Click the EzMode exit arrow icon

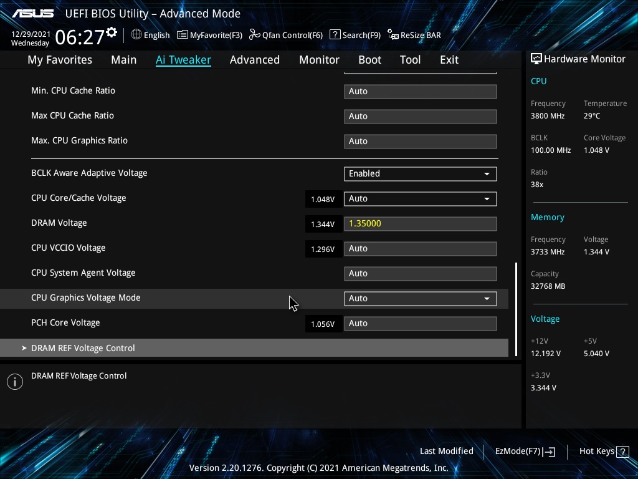[549, 452]
